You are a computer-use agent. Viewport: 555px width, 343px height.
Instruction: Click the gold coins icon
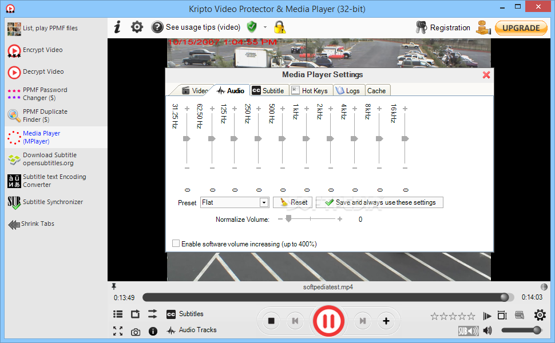coord(483,27)
